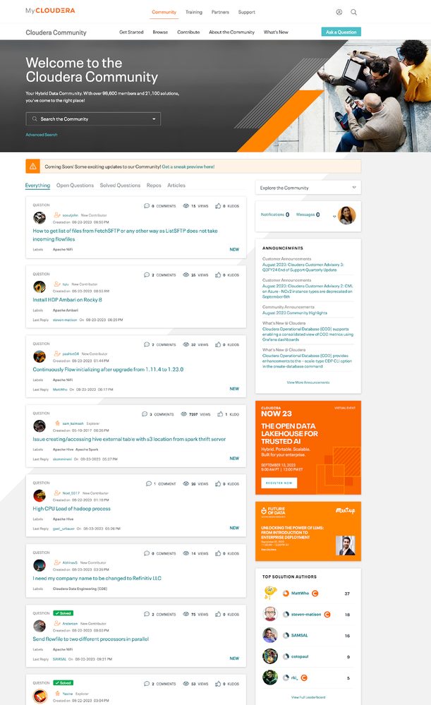This screenshot has width=431, height=705.
Task: Open the Advanced Search link
Action: (42, 134)
